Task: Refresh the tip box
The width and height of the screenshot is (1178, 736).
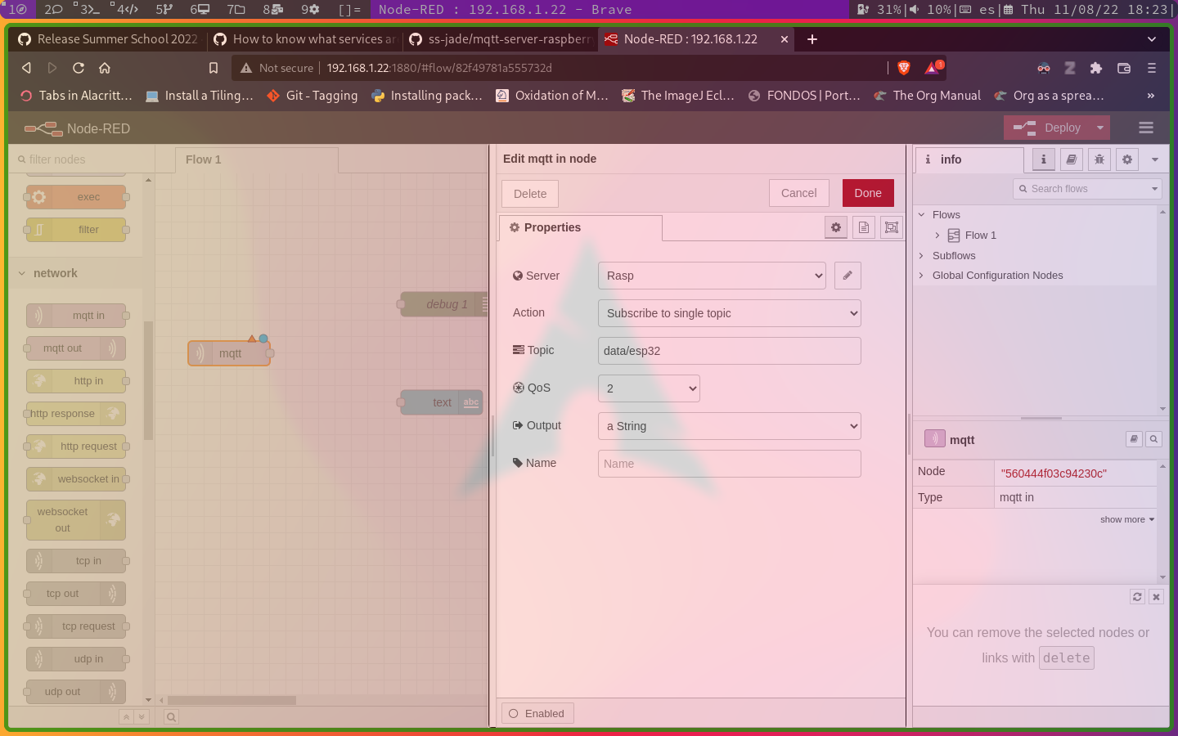Action: (x=1137, y=597)
